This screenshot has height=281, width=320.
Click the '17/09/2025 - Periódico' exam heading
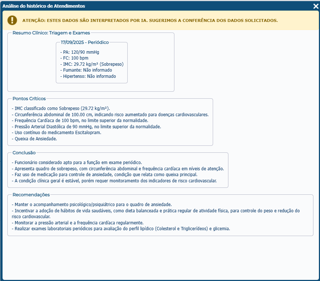[x=85, y=42]
